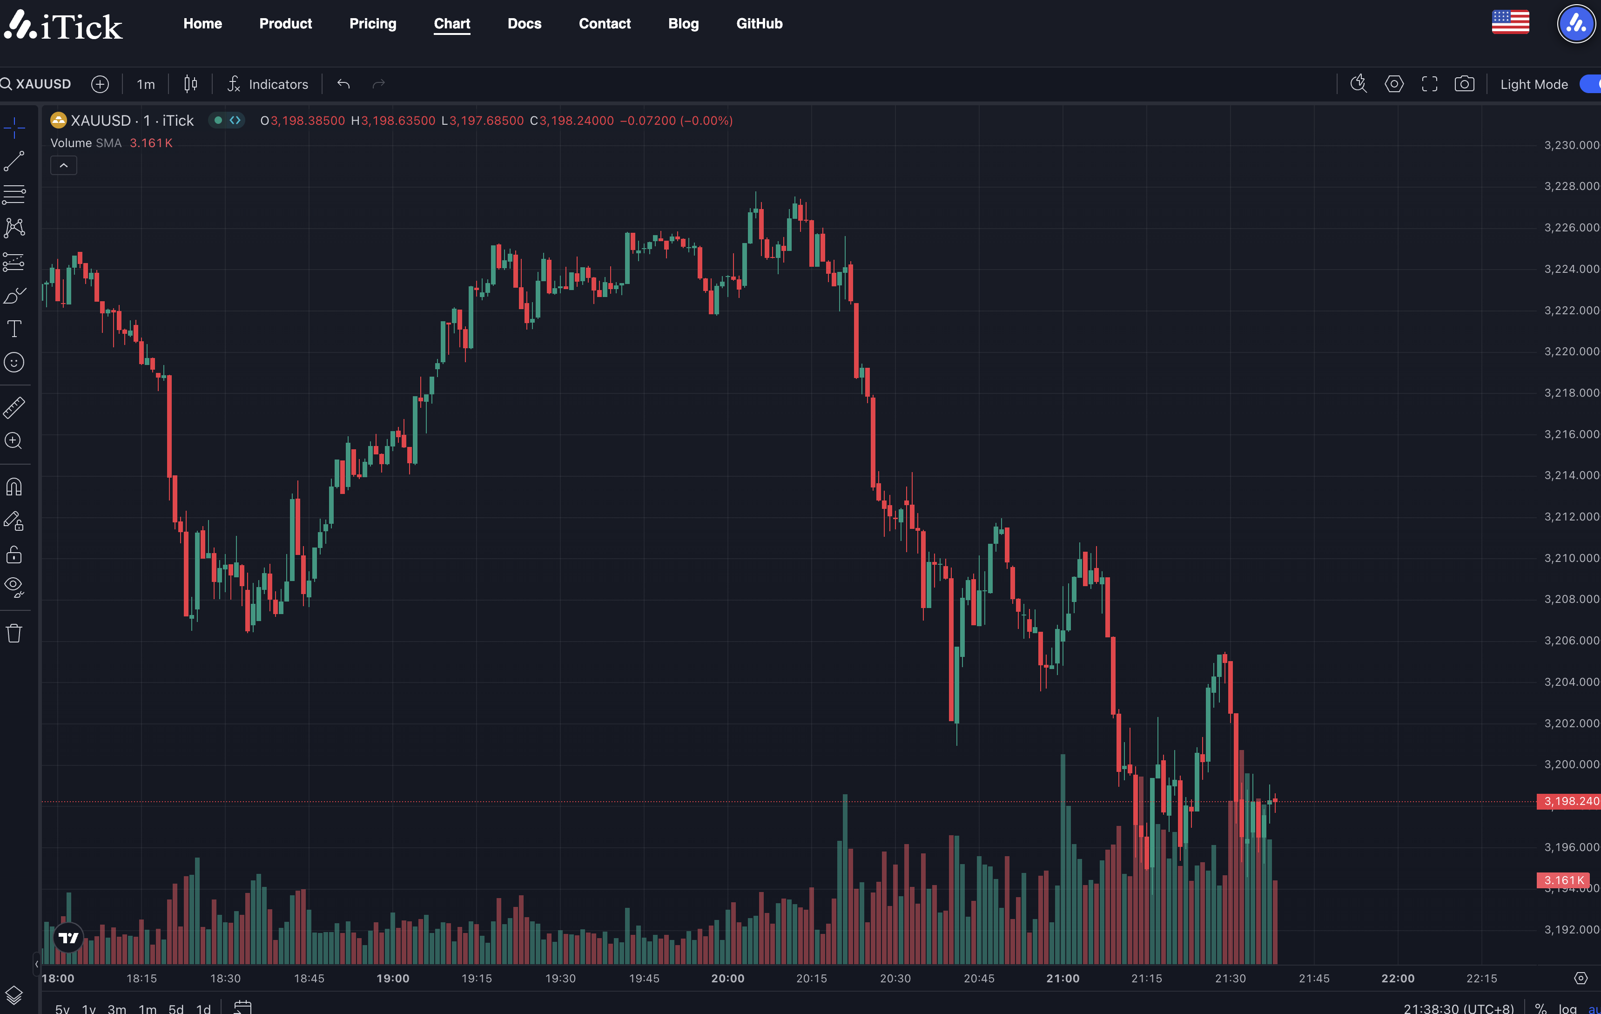Select the ruler measure tool
Screen dimensions: 1601x1014
pyautogui.click(x=14, y=407)
